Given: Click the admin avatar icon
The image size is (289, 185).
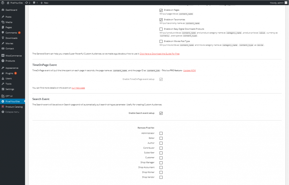Looking at the screenshot, I should [286, 3].
